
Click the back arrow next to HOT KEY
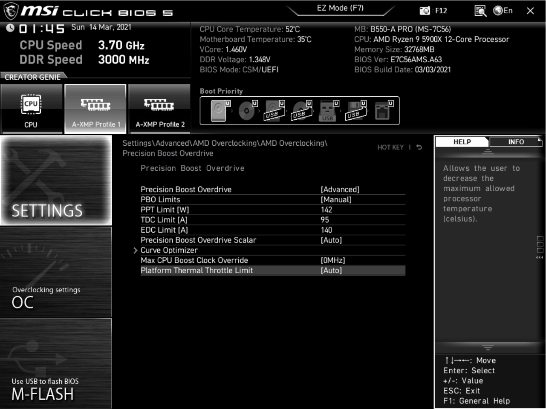click(x=419, y=147)
